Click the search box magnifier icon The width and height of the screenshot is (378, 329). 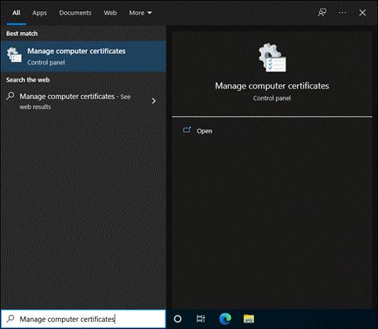[10, 319]
